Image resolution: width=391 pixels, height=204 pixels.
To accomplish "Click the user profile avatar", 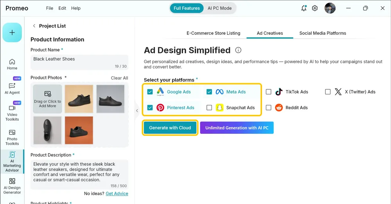I will pos(330,8).
